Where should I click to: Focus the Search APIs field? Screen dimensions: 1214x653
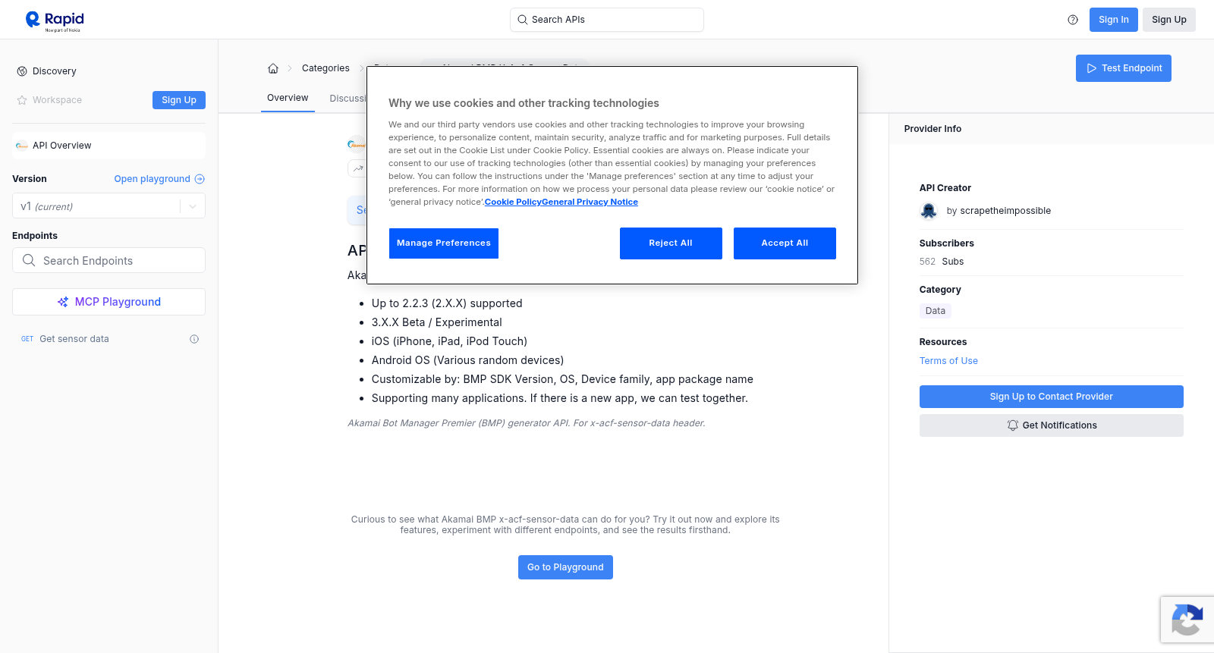tap(607, 20)
